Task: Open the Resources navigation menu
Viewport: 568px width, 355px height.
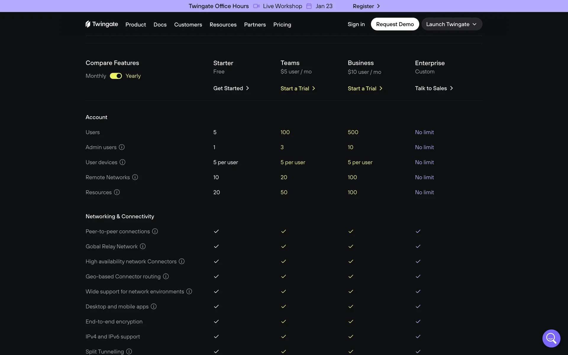Action: pyautogui.click(x=223, y=25)
